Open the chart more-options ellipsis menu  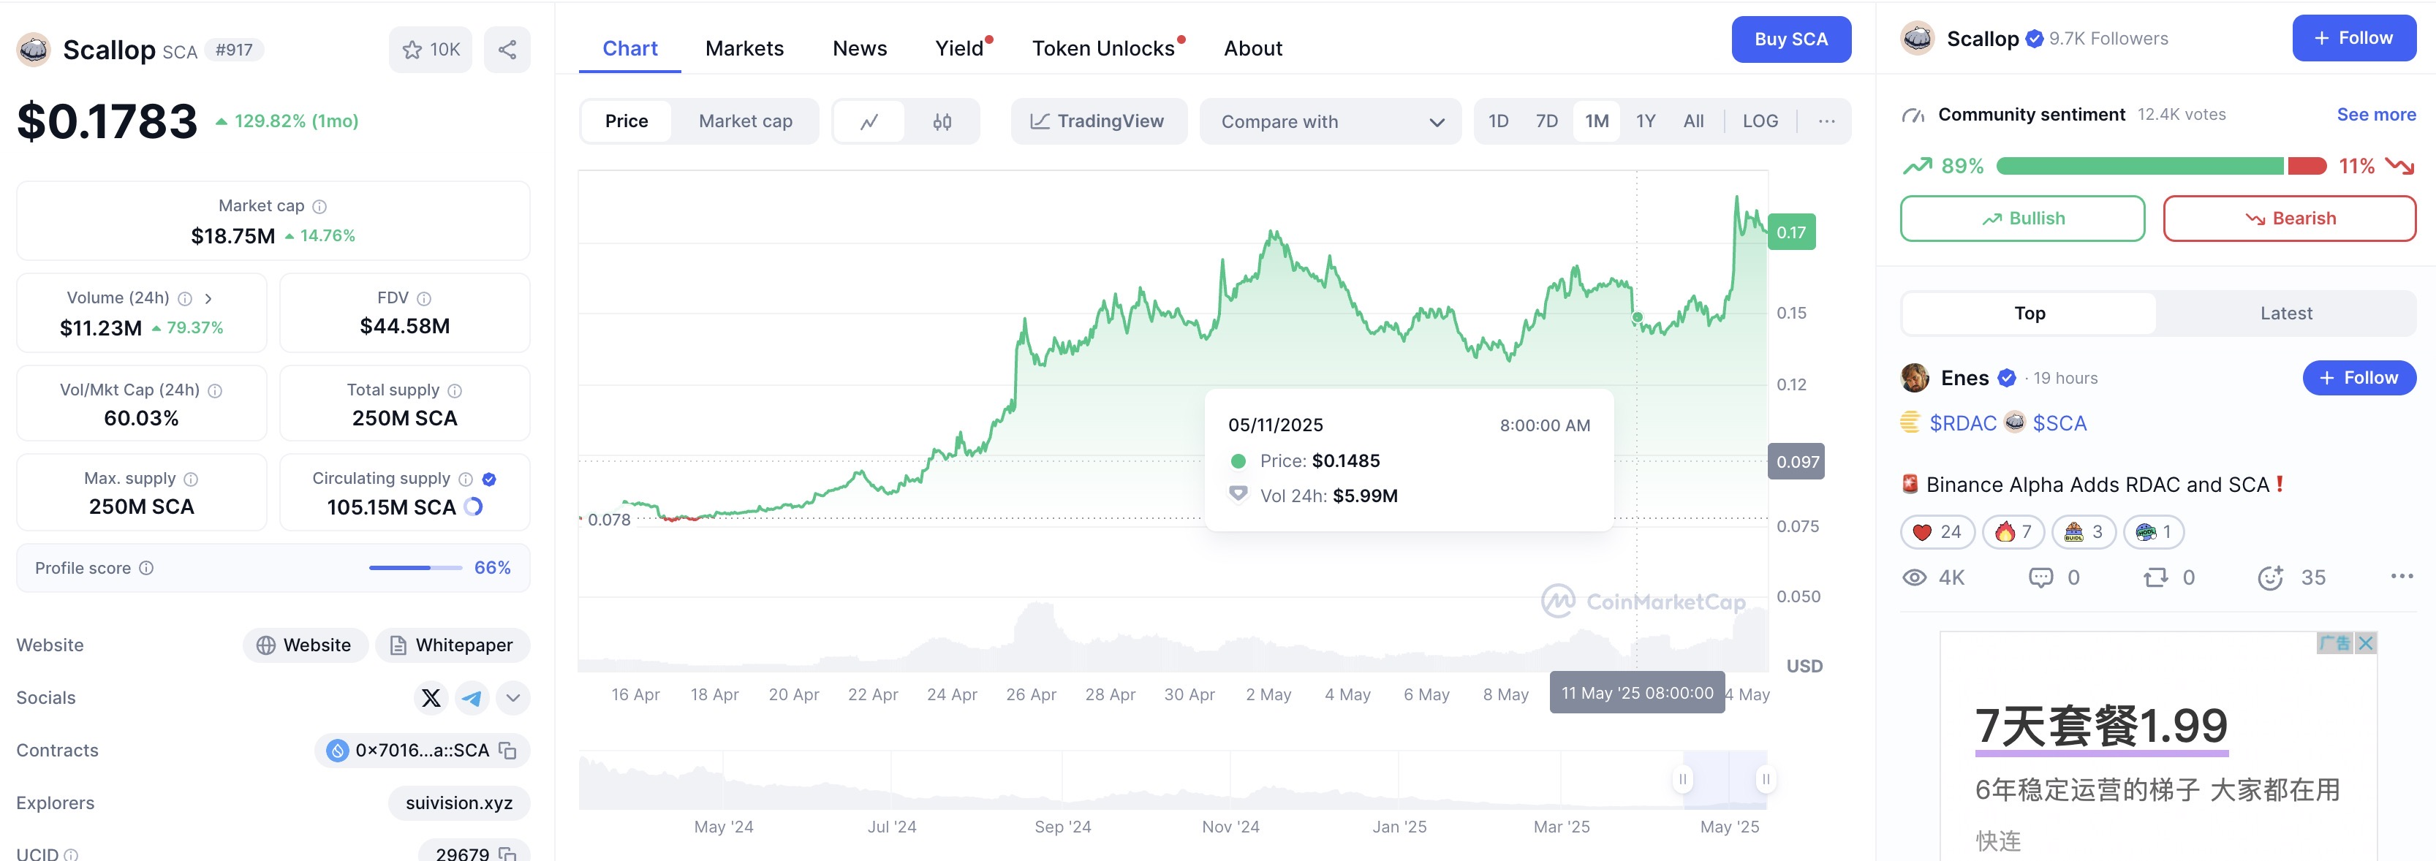click(1826, 121)
